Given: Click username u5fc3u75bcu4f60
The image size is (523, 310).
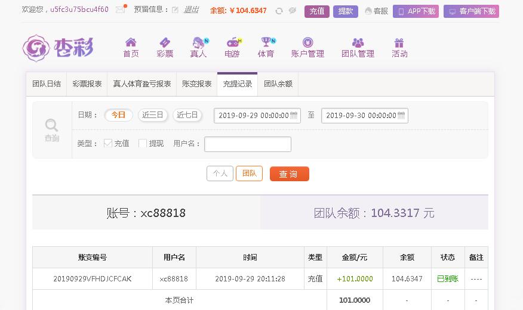Looking at the screenshot, I should click(79, 10).
